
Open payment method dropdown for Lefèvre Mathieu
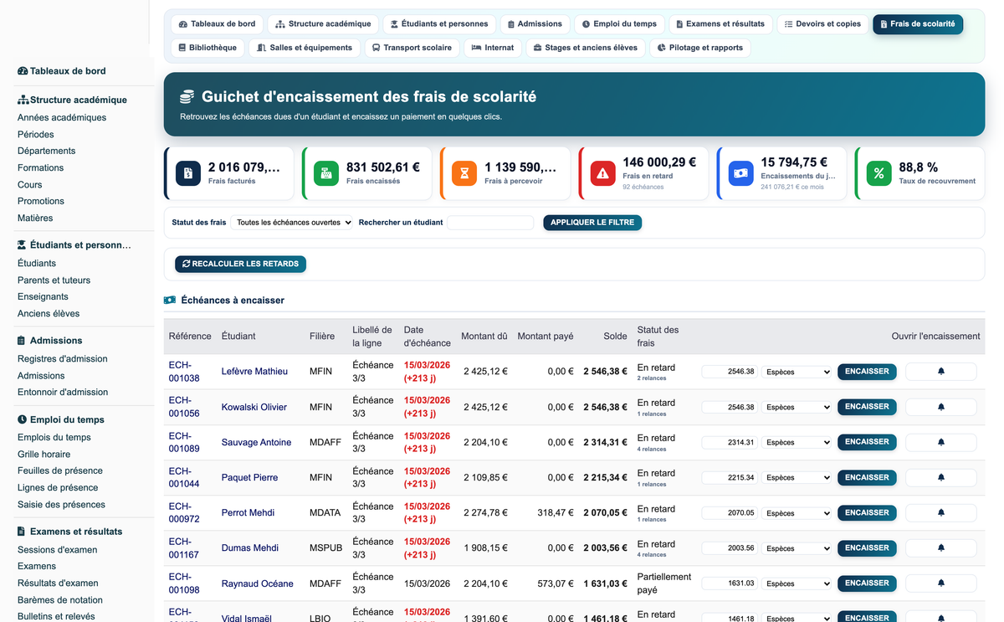point(797,372)
